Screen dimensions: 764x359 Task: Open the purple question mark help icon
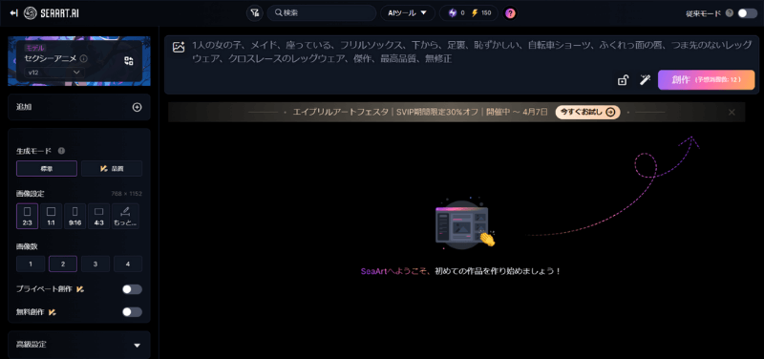pyautogui.click(x=510, y=13)
